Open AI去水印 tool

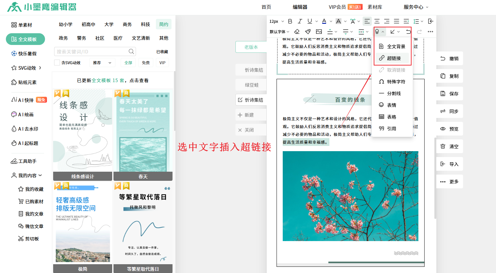click(25, 129)
